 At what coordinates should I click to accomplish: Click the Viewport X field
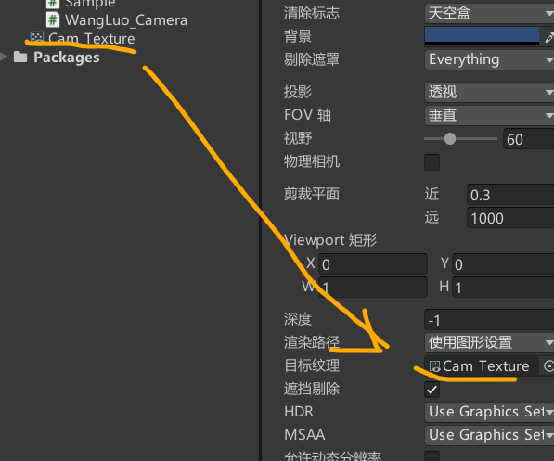click(373, 264)
